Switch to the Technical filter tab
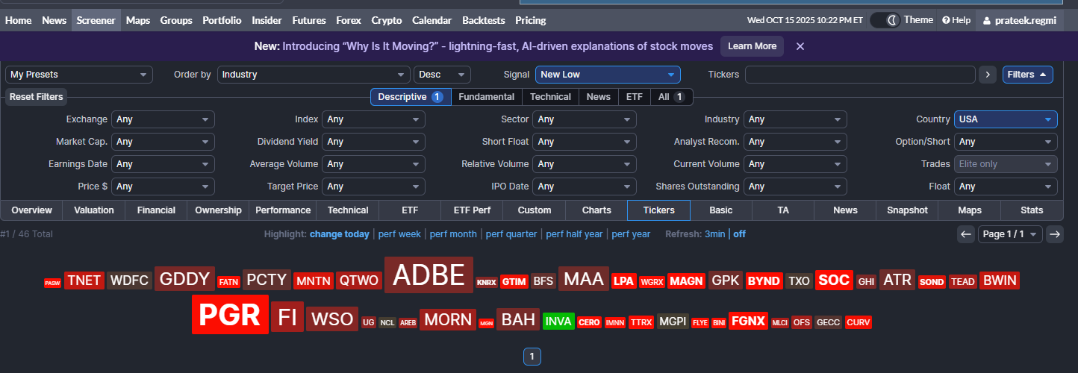The image size is (1078, 373). 550,97
